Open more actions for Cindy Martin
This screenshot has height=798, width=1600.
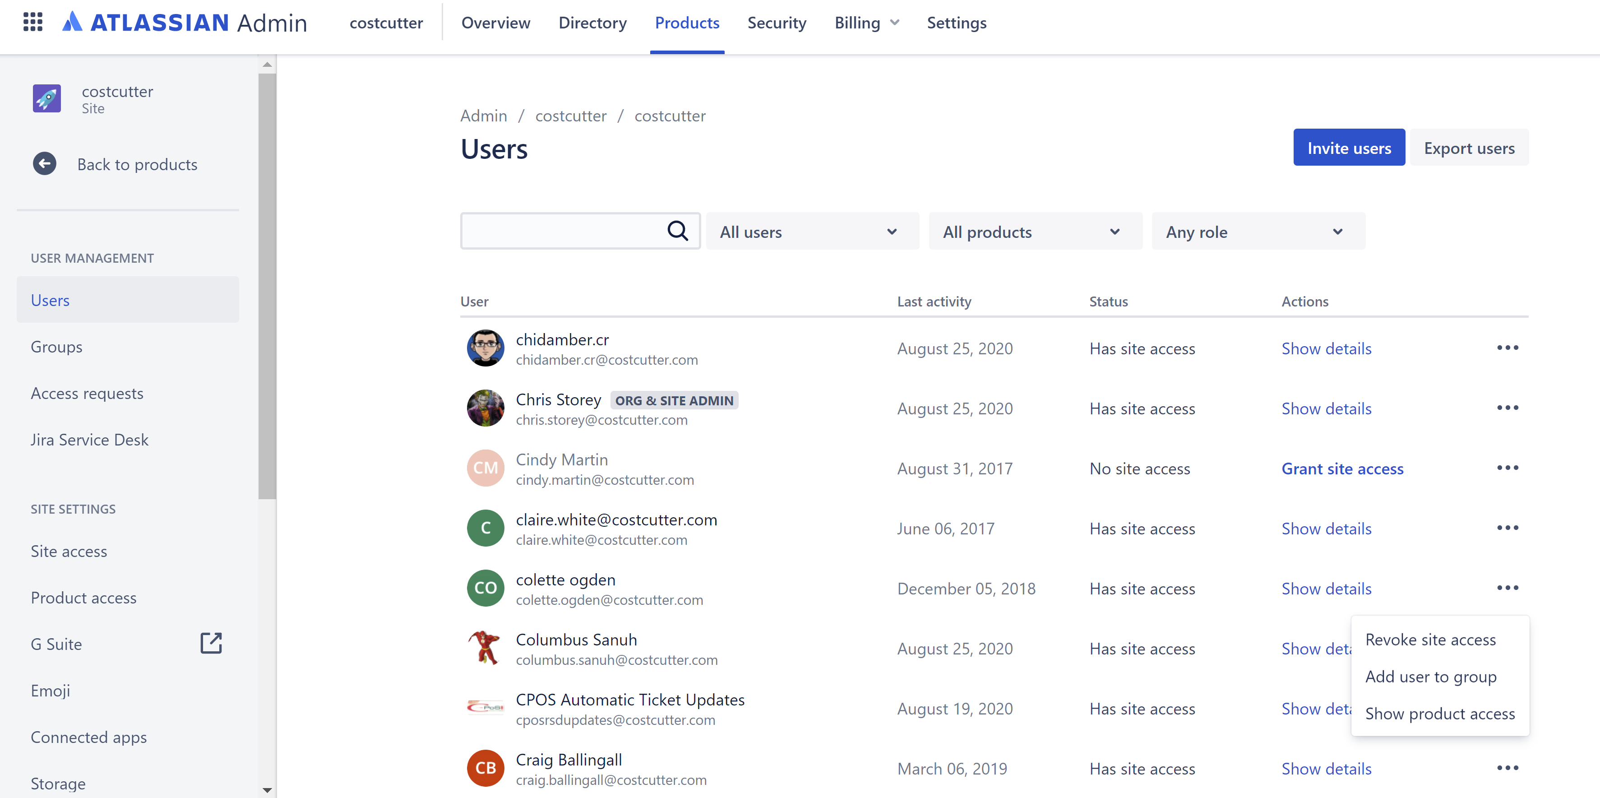[x=1508, y=468]
